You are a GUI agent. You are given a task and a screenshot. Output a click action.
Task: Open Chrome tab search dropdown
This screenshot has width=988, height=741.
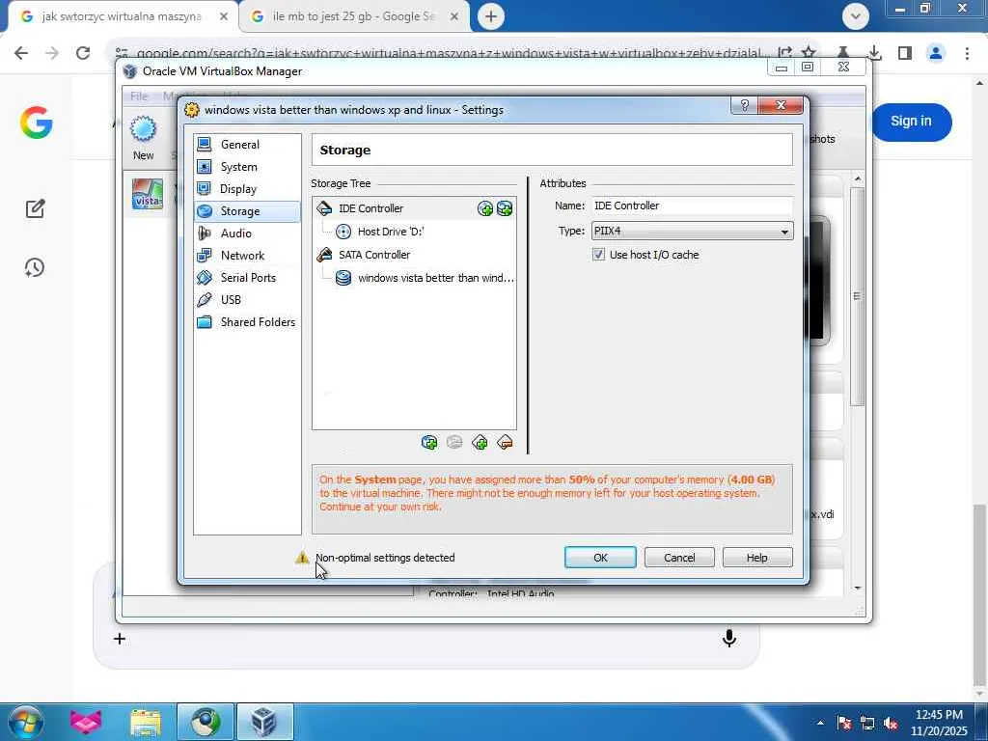pos(856,16)
